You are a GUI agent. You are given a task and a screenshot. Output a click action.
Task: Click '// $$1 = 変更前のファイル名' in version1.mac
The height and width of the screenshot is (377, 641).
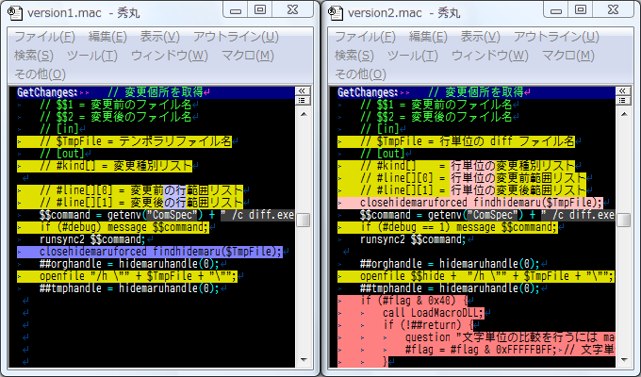(115, 105)
